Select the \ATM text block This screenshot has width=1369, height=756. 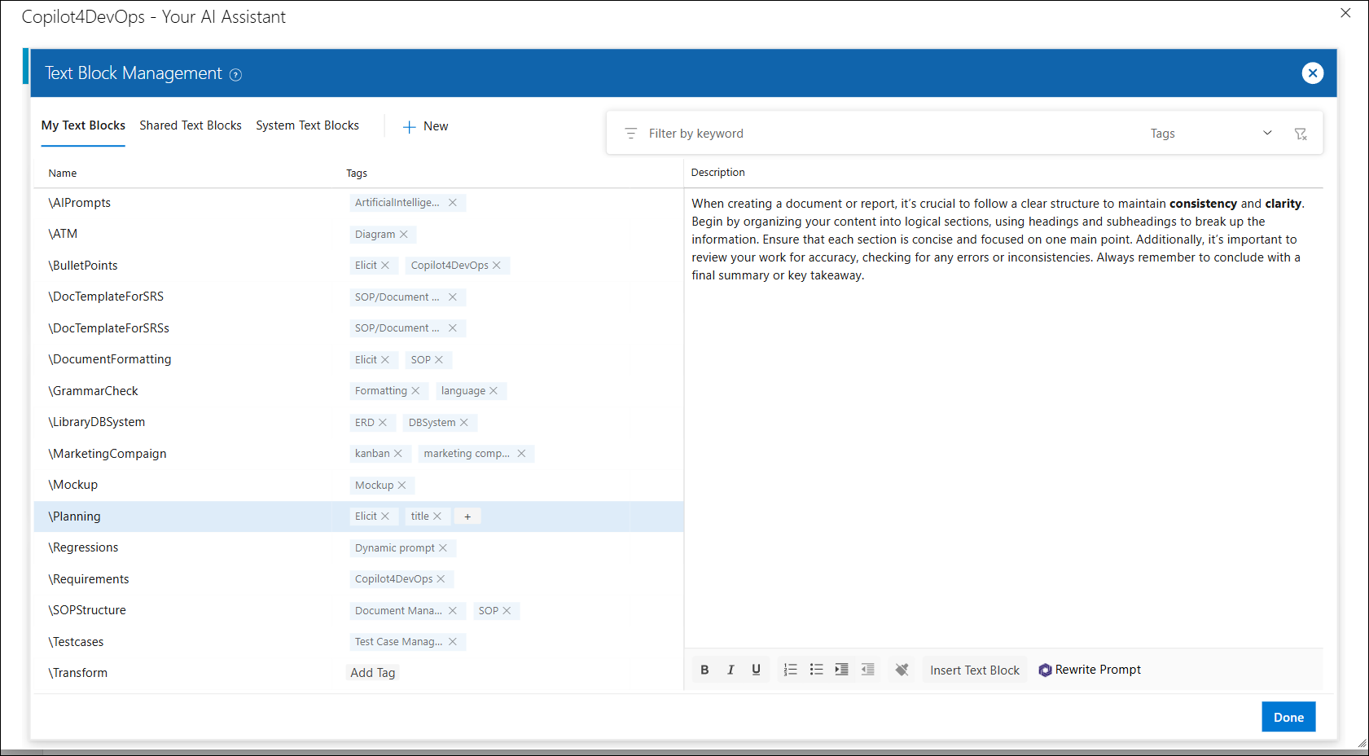(x=63, y=234)
